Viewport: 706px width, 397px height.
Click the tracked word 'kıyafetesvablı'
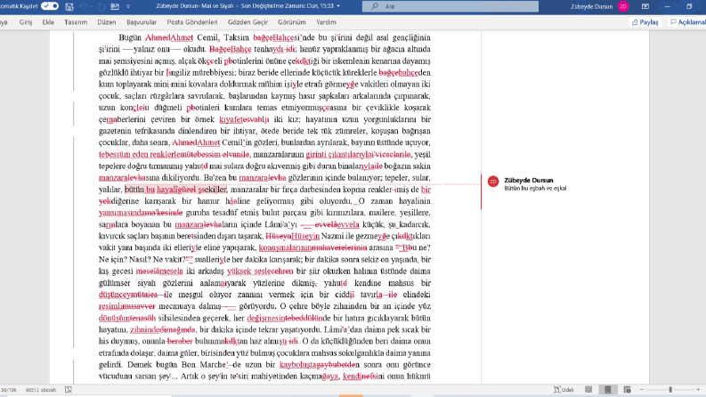click(x=244, y=119)
